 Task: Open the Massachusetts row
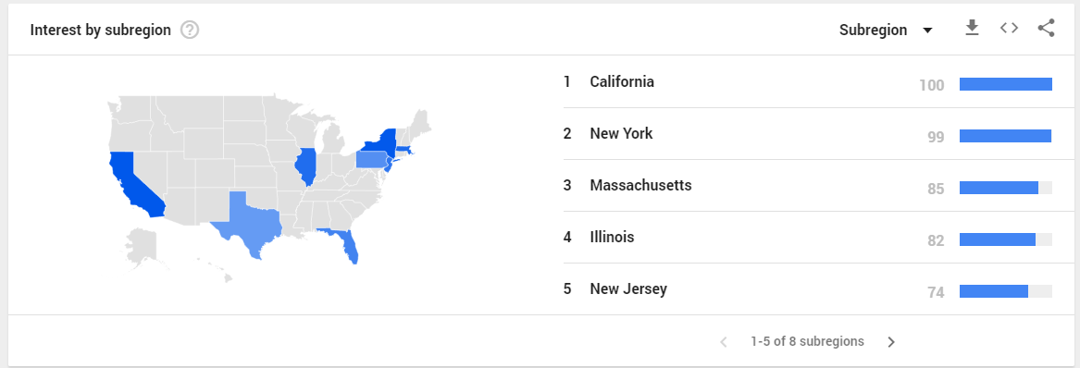[808, 186]
